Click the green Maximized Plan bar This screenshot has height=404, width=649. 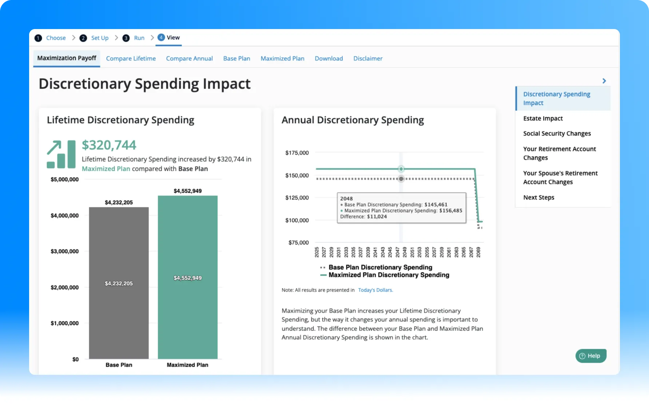(188, 277)
